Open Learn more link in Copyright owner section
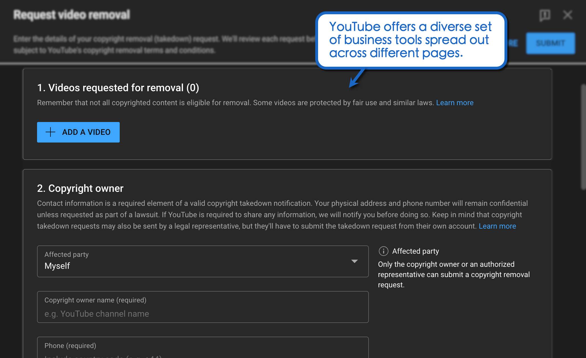Viewport: 586px width, 358px height. (497, 226)
